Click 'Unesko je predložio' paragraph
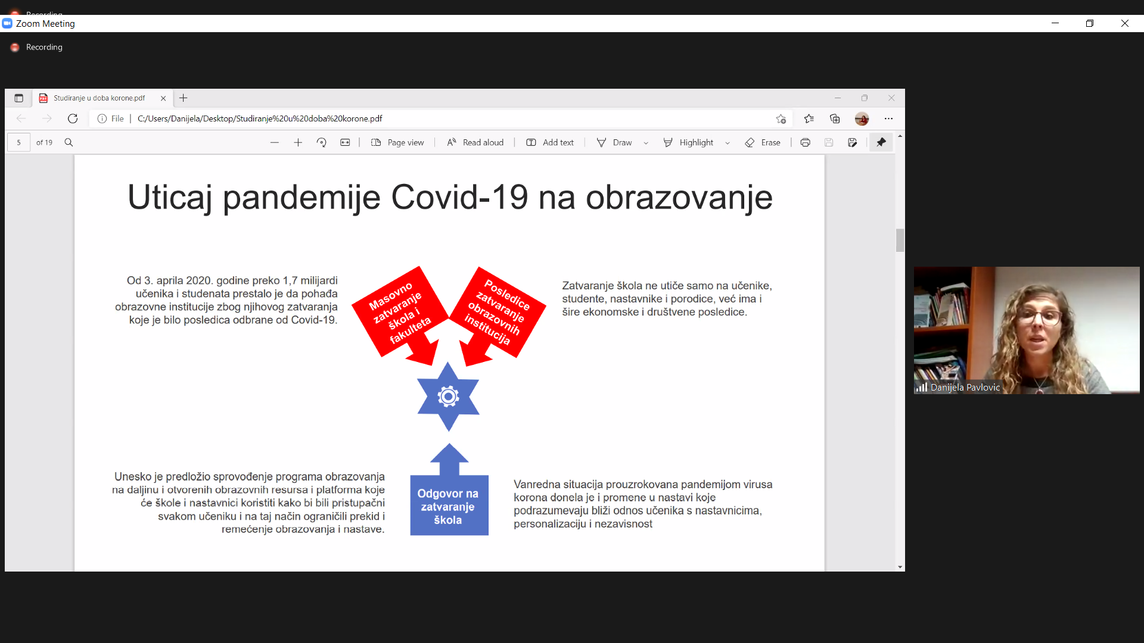Image resolution: width=1144 pixels, height=643 pixels. (x=248, y=503)
